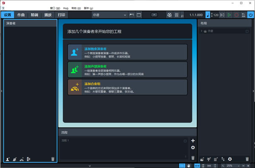
Task: Toggle the 流程 1 flow card checkbox
Action: [185, 141]
